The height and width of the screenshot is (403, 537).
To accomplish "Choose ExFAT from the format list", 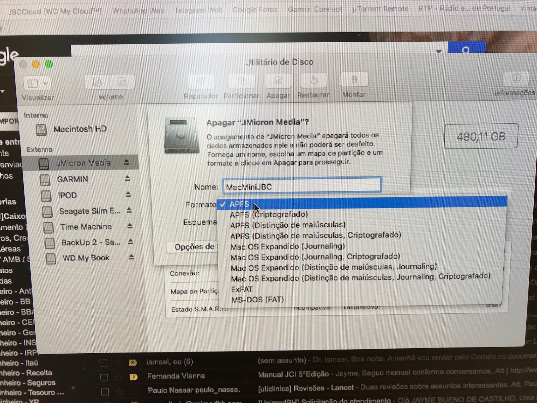I will point(242,289).
